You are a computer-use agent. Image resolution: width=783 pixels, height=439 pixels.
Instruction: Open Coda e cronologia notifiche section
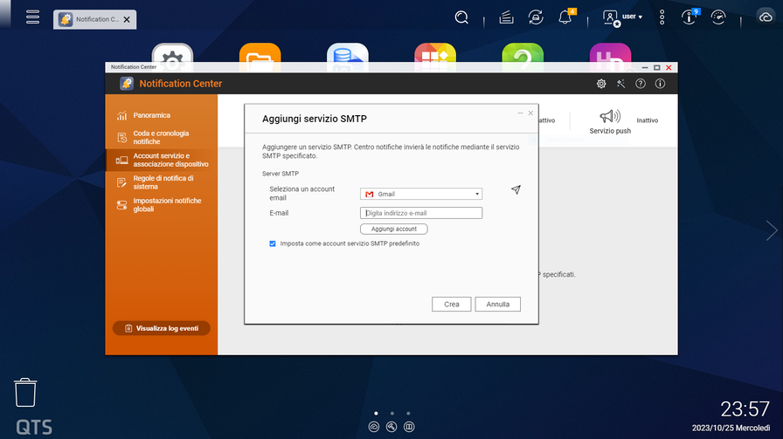point(160,138)
